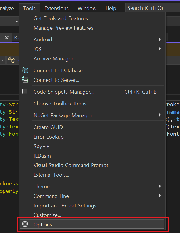Close the open document tab with X
Screen dimensions: 180x233
(7, 38)
